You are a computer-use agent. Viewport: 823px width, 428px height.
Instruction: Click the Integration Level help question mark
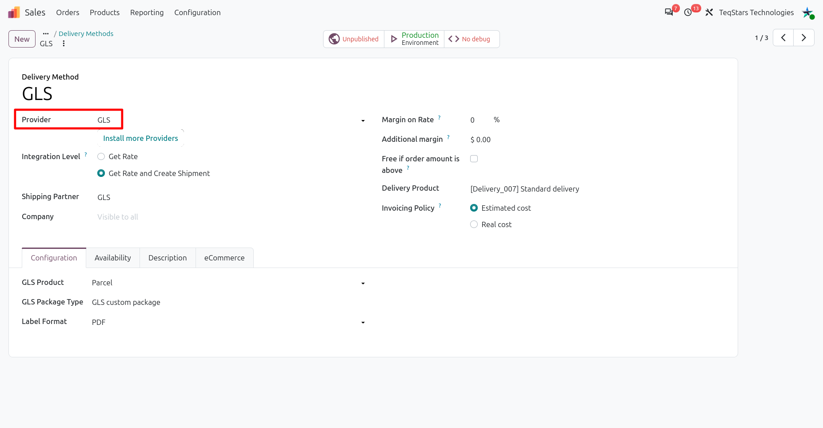pyautogui.click(x=86, y=154)
